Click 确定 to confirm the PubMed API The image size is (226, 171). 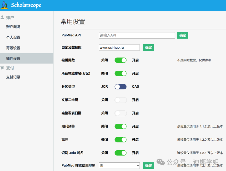coord(182,35)
